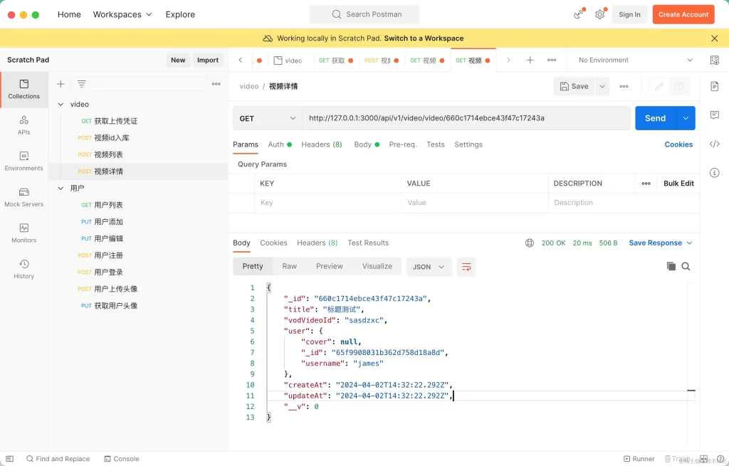Close the Scratch Pad yellow banner
The width and height of the screenshot is (729, 466).
[x=714, y=38]
